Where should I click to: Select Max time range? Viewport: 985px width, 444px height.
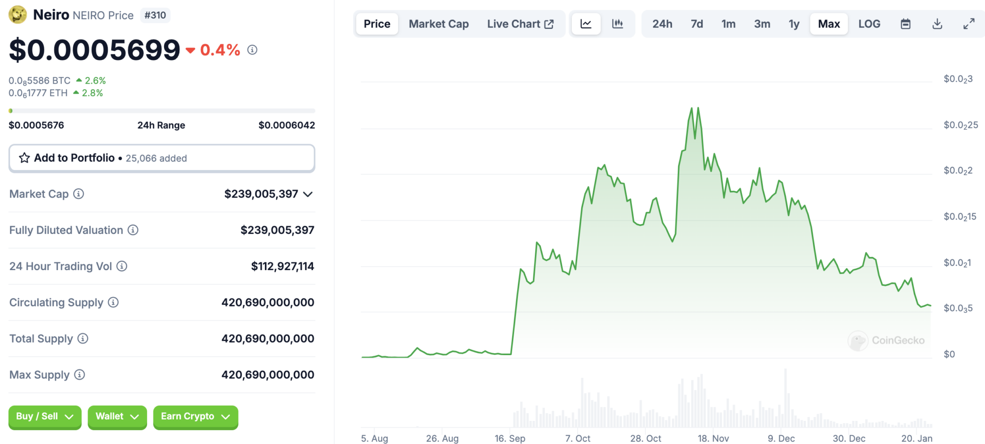pos(829,24)
